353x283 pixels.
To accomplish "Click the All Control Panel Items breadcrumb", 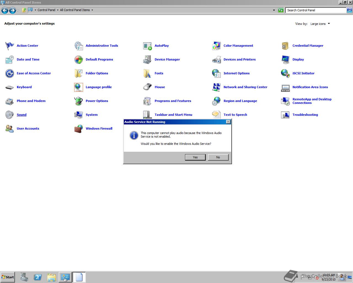I will (x=75, y=10).
